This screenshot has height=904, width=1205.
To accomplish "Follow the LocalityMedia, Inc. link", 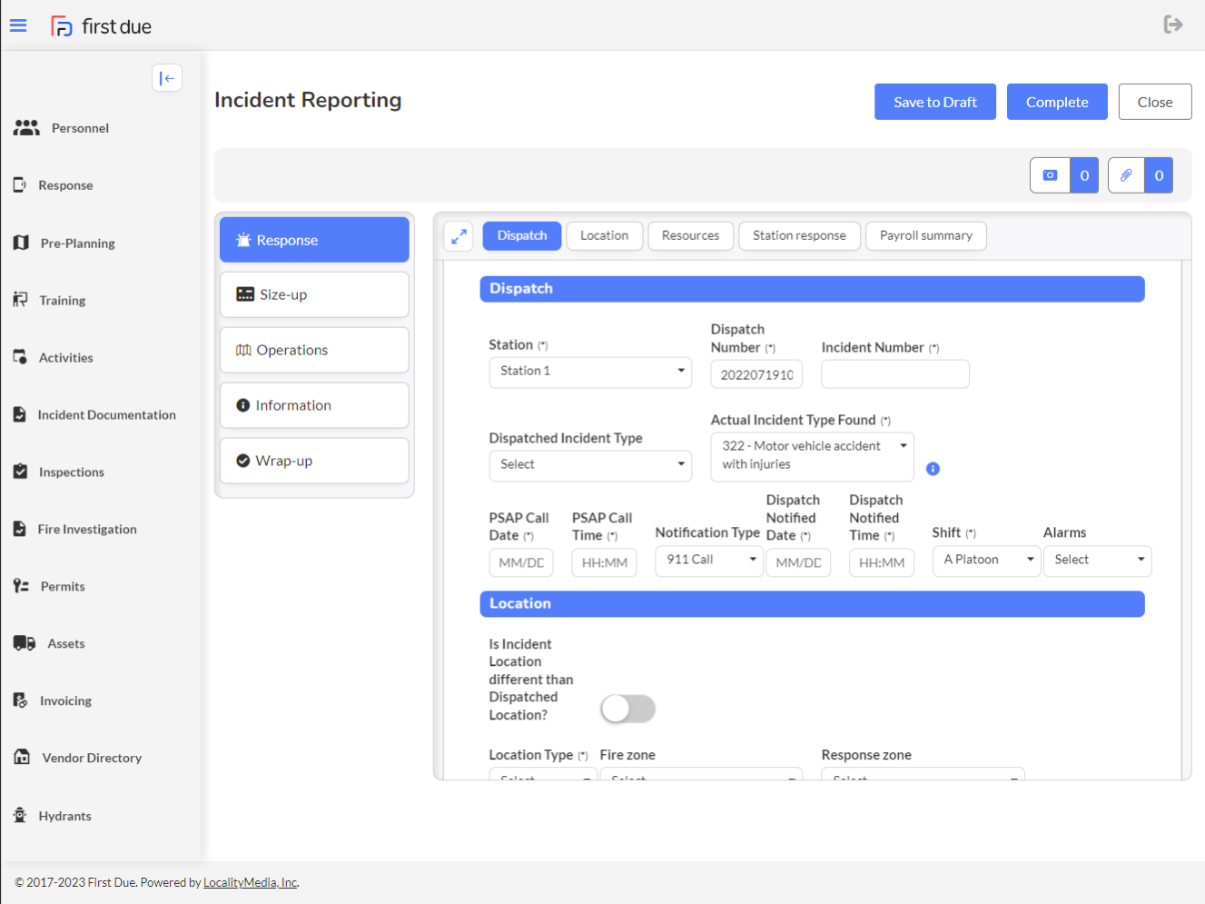I will [x=251, y=882].
